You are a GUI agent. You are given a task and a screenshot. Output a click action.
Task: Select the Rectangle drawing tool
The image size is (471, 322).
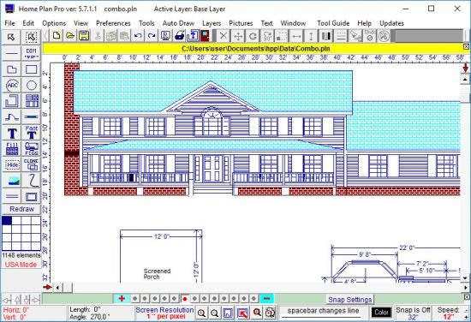[31, 69]
